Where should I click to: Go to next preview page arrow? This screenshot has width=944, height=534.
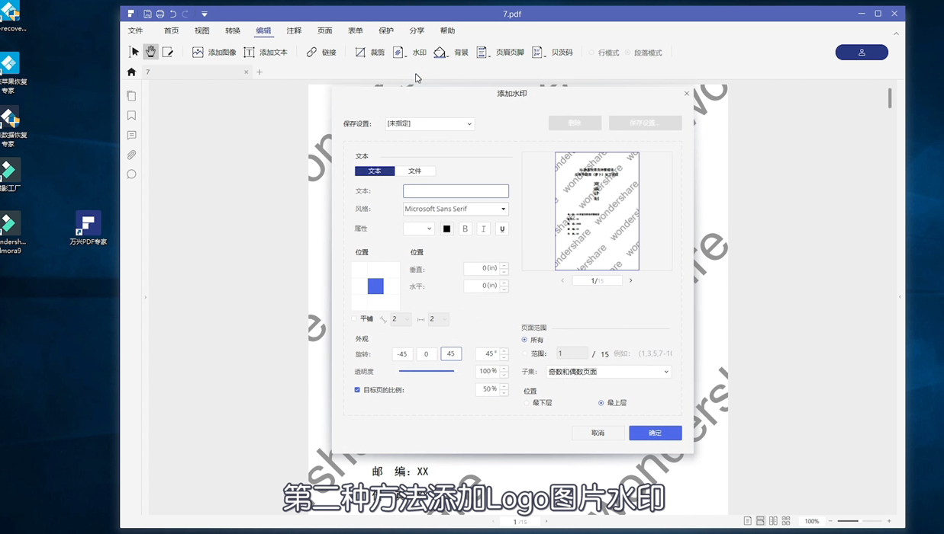tap(630, 281)
